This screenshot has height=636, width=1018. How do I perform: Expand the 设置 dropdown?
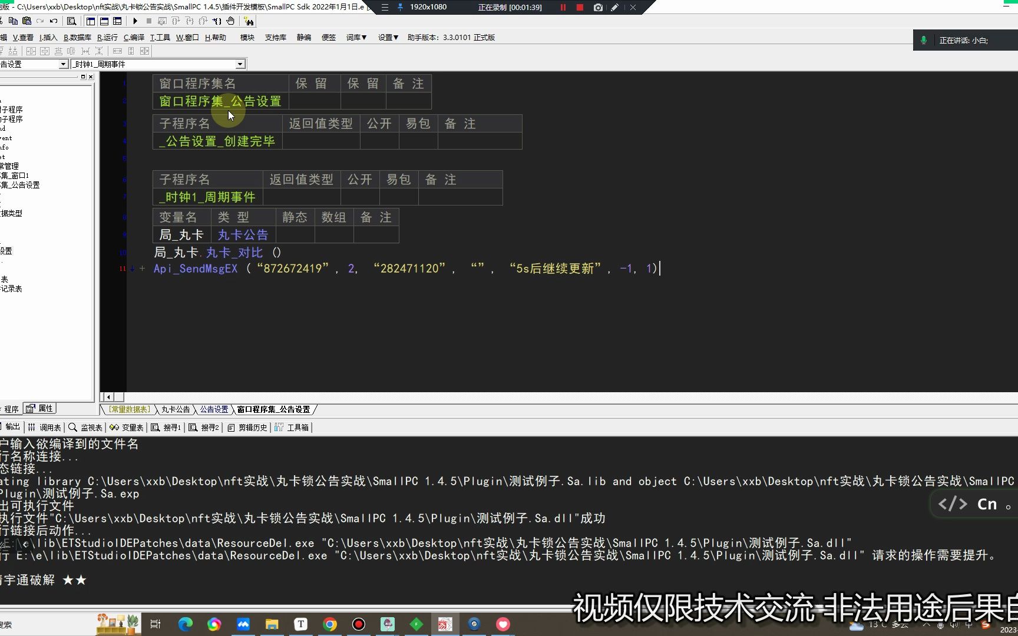pyautogui.click(x=388, y=37)
